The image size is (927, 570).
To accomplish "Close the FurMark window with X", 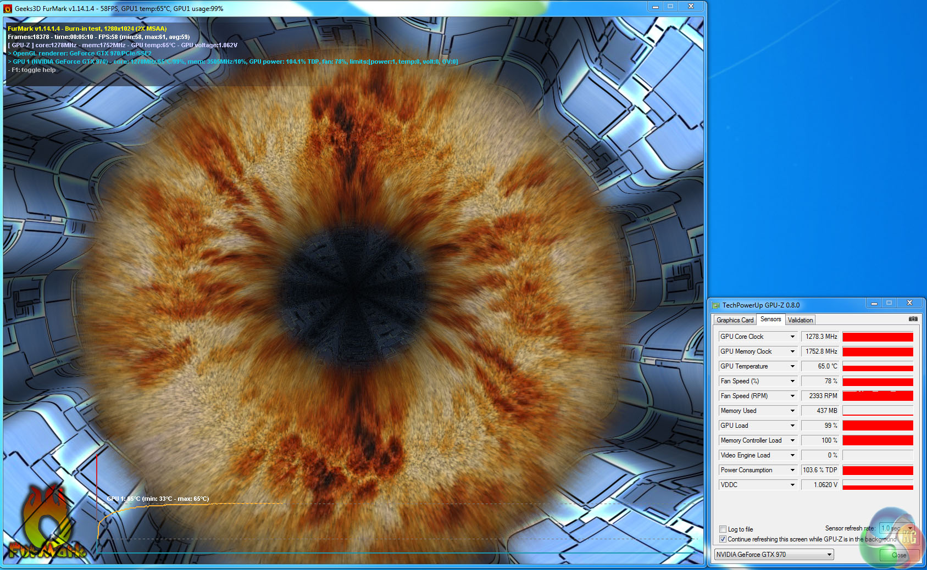I will (x=691, y=6).
